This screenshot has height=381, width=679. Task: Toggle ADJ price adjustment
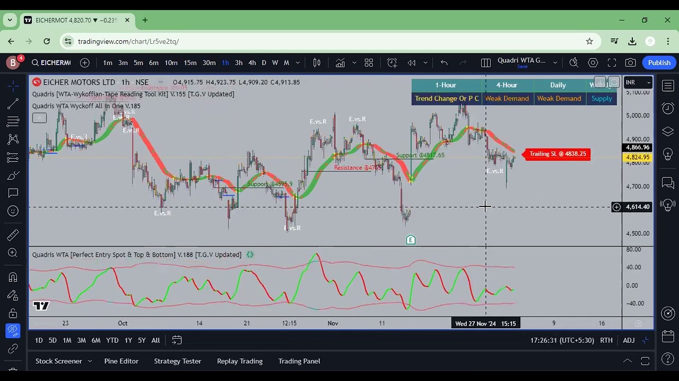(x=629, y=340)
